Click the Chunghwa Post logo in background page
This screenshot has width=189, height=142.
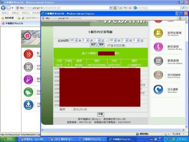(27, 36)
